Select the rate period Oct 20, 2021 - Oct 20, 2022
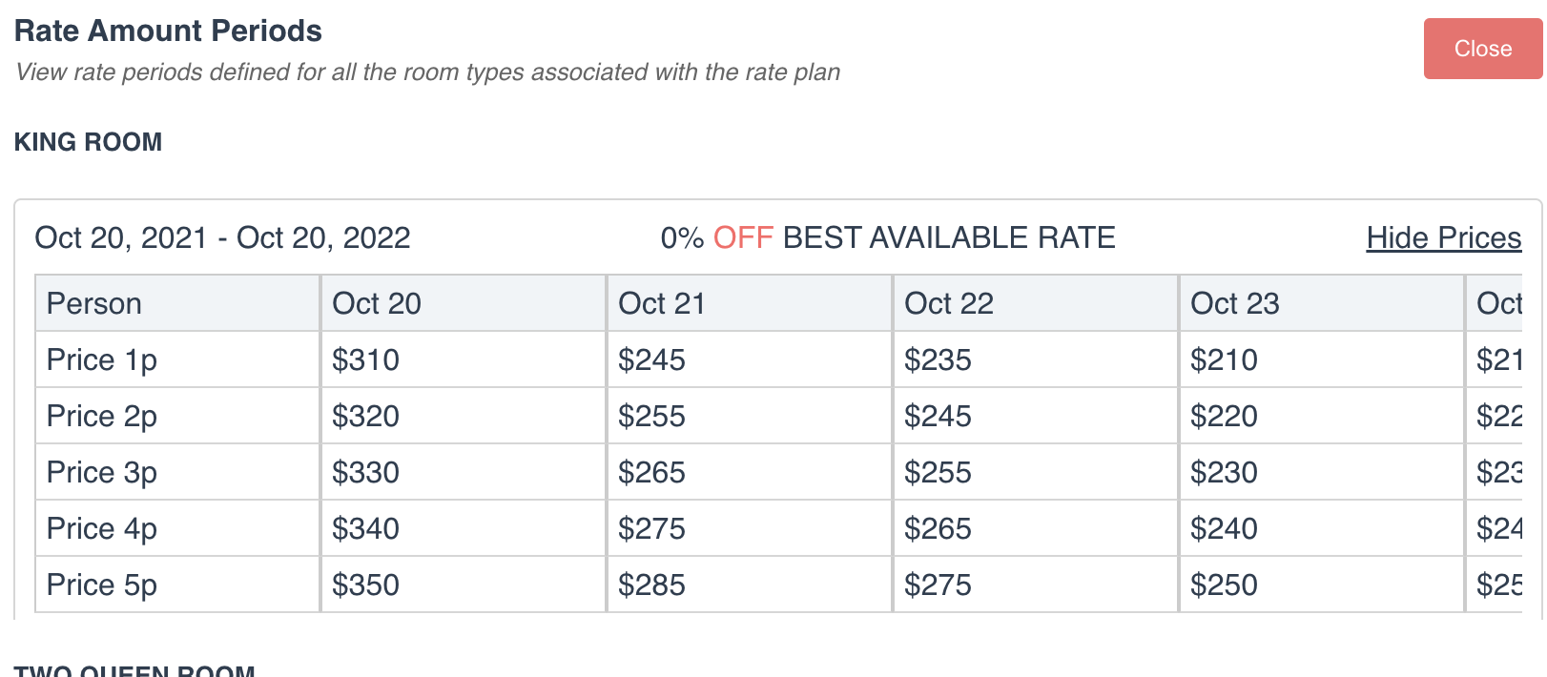Viewport: 1547px width, 677px height. coord(222,237)
